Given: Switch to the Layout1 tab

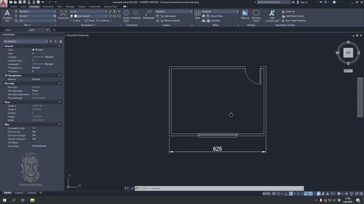Looking at the screenshot, I should click(19, 193).
